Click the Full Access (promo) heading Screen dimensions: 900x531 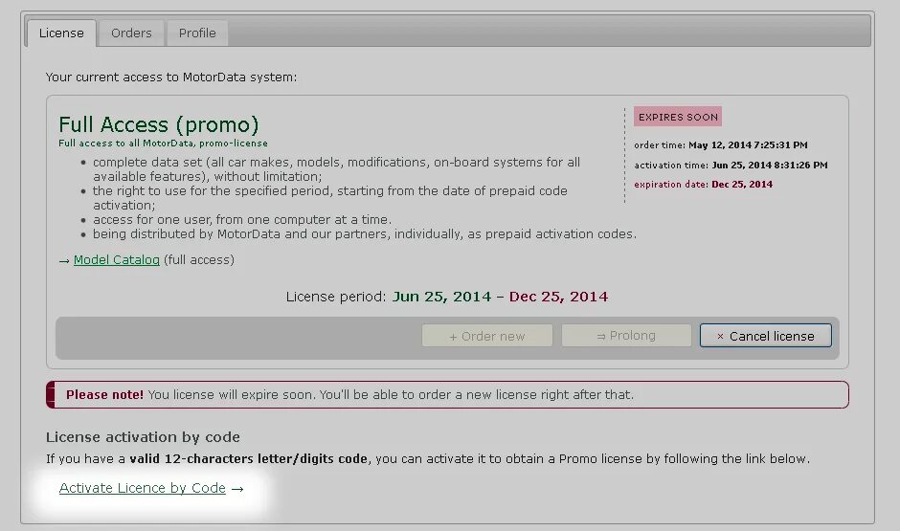click(x=158, y=124)
